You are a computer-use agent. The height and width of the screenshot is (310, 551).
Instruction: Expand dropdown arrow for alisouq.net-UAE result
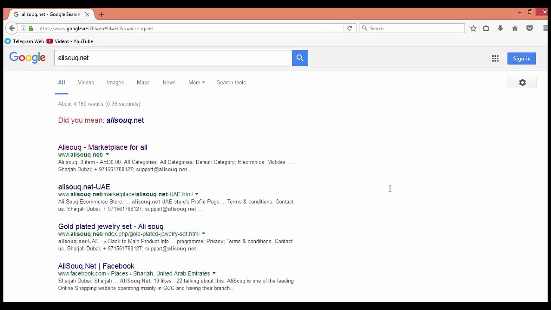pos(196,194)
